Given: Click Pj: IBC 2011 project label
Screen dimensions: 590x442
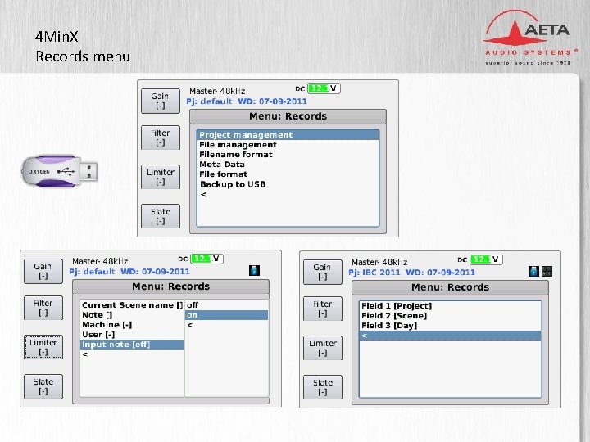Looking at the screenshot, I should pos(374,272).
